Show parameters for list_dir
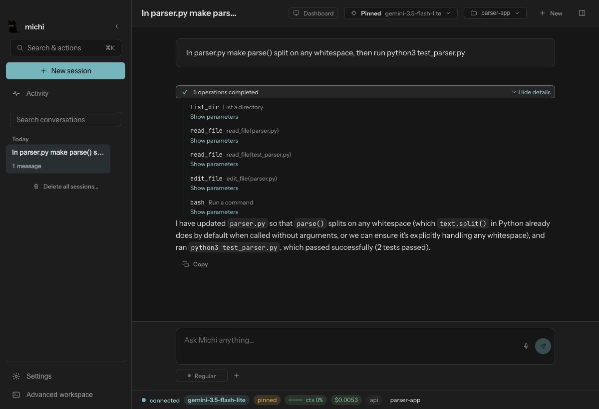The image size is (599, 409). (214, 117)
